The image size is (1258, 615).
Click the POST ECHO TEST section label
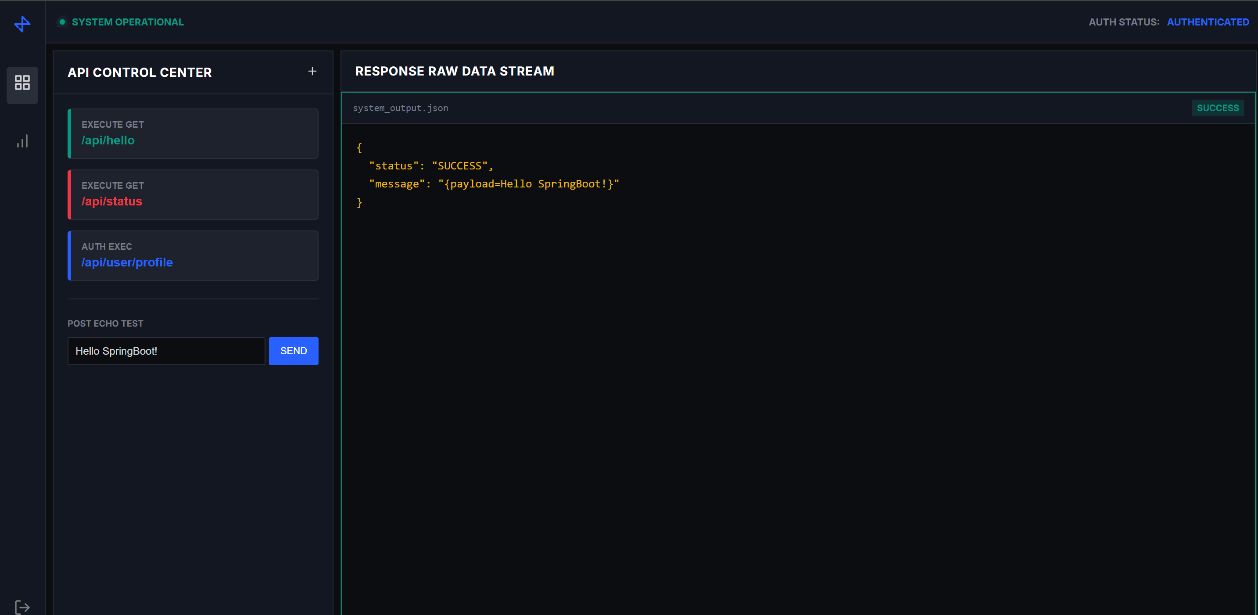(x=105, y=323)
